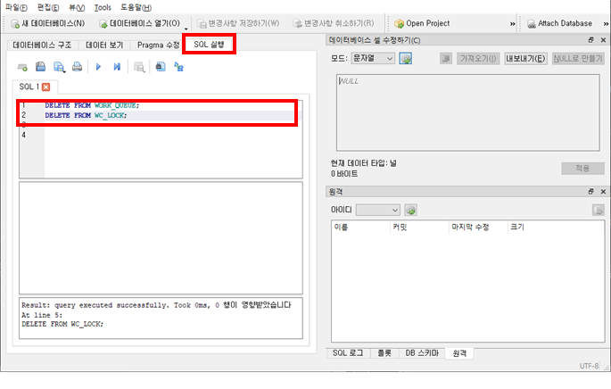Open the 도움말(H) menu

(136, 7)
